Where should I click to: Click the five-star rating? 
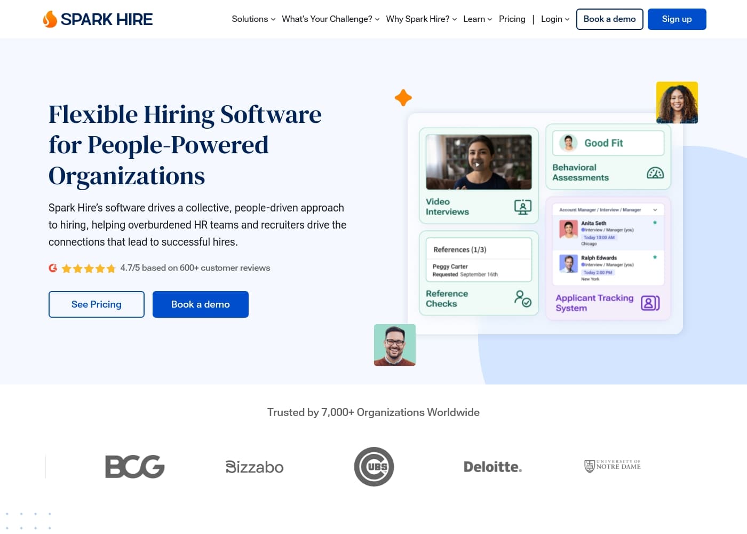click(x=89, y=268)
